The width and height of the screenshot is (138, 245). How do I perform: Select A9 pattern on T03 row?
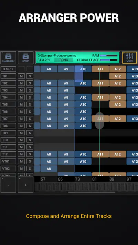[66, 90]
